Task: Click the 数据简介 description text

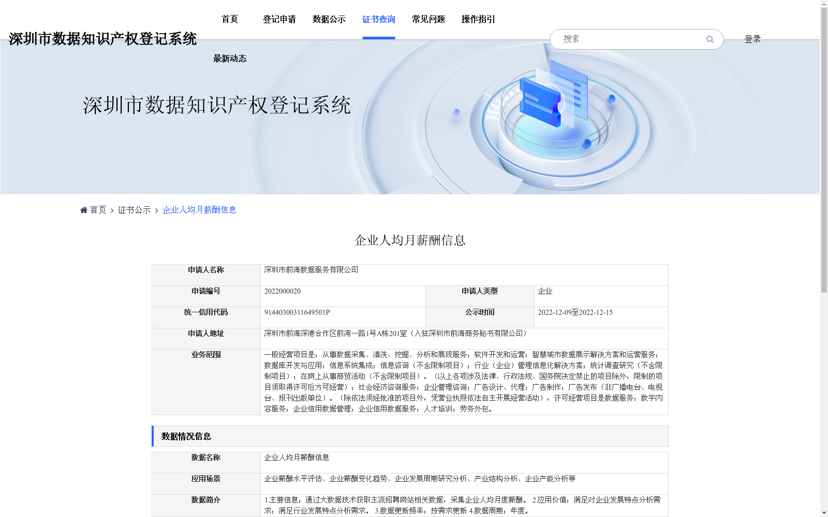Action: [463, 505]
